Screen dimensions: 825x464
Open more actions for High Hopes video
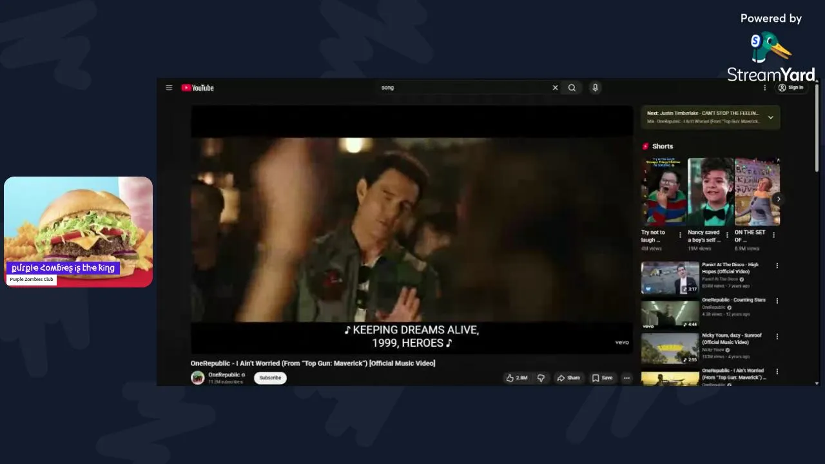pyautogui.click(x=777, y=266)
